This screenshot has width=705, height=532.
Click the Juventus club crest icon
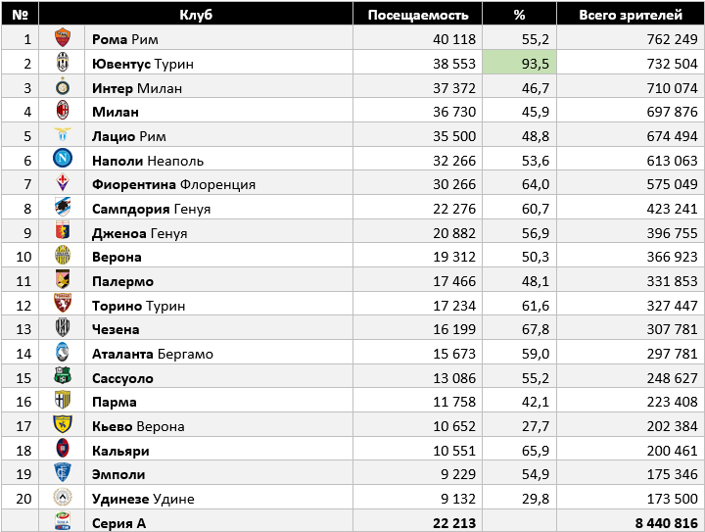click(x=63, y=64)
